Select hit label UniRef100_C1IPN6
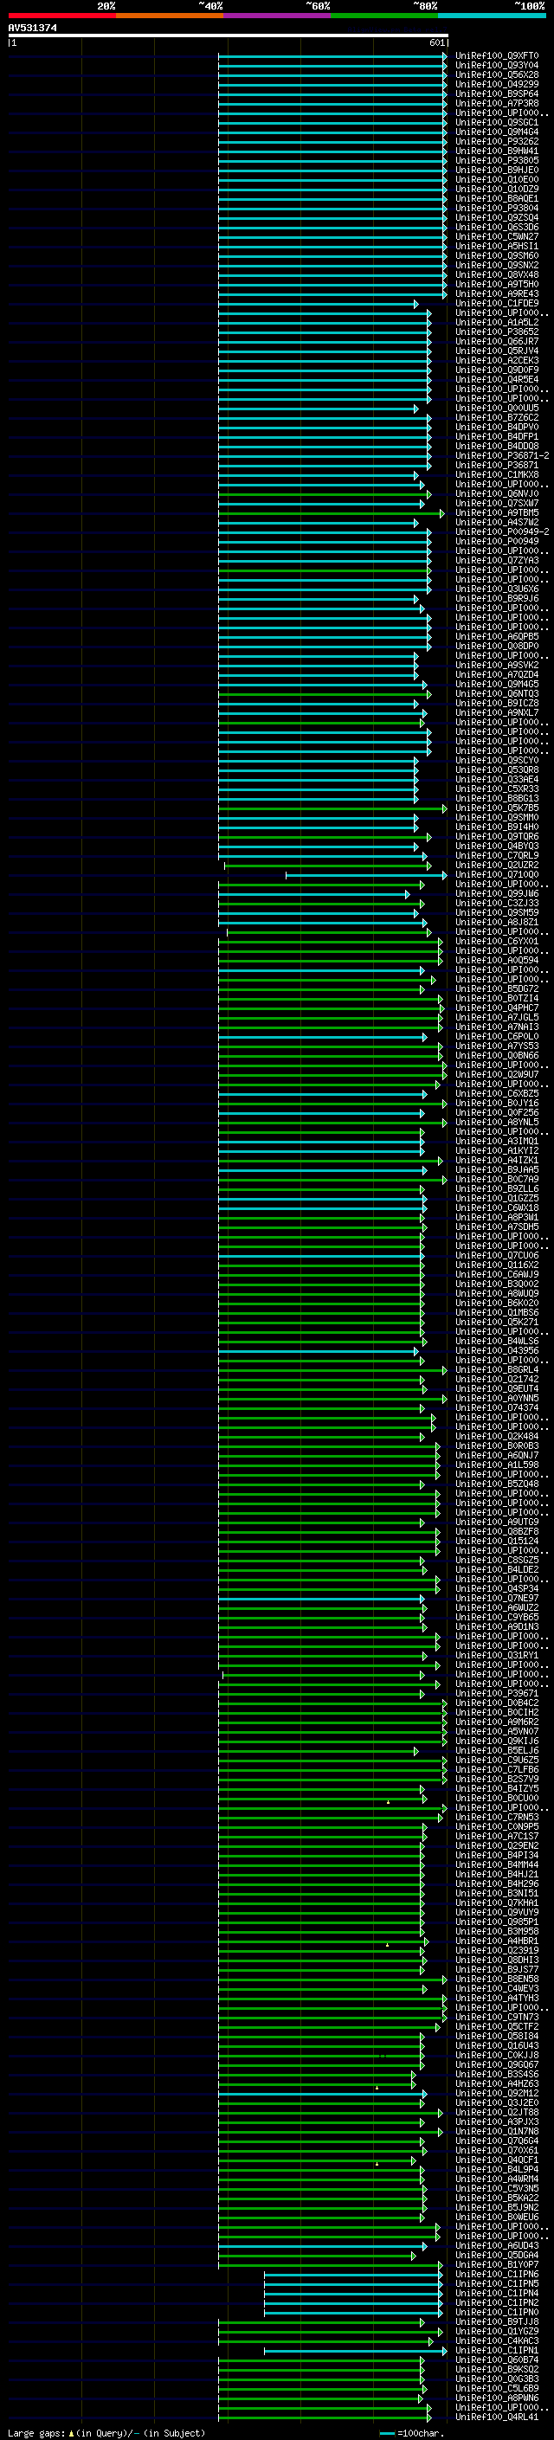Screen dimensions: 554x2440 (x=496, y=2274)
